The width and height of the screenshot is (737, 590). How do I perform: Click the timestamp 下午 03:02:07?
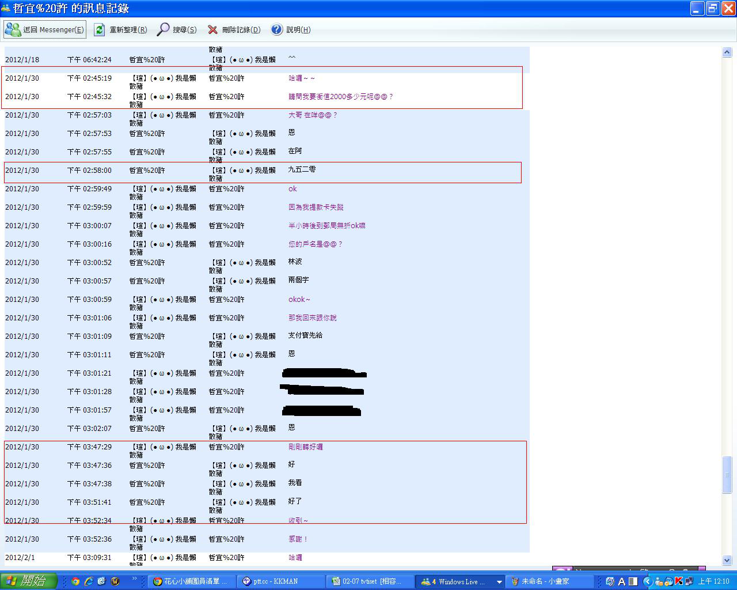pyautogui.click(x=89, y=429)
